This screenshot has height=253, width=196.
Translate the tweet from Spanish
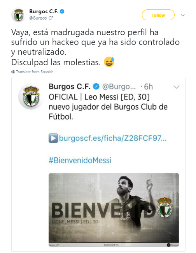(35, 71)
